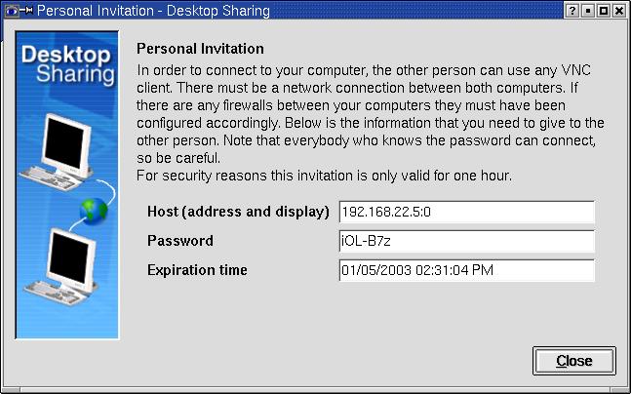Screen dimensions: 631x394
Task: Click the Personal Invitation title bar text
Action: [x=153, y=11]
